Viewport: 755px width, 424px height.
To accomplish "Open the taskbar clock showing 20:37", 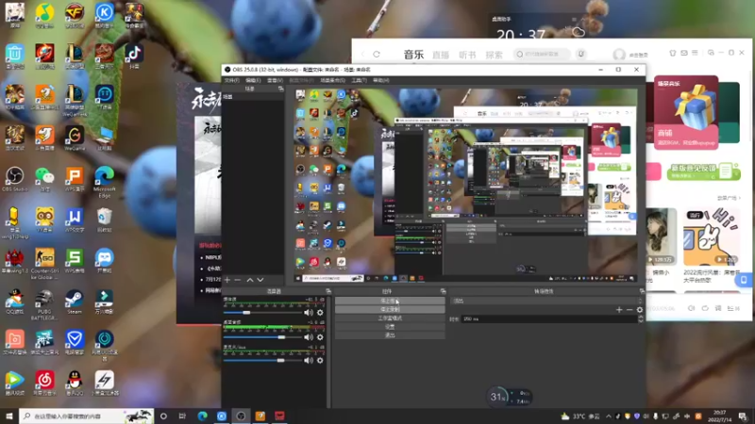I will [719, 416].
